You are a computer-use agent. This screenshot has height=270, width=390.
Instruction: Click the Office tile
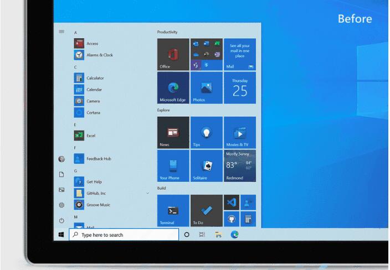[173, 55]
